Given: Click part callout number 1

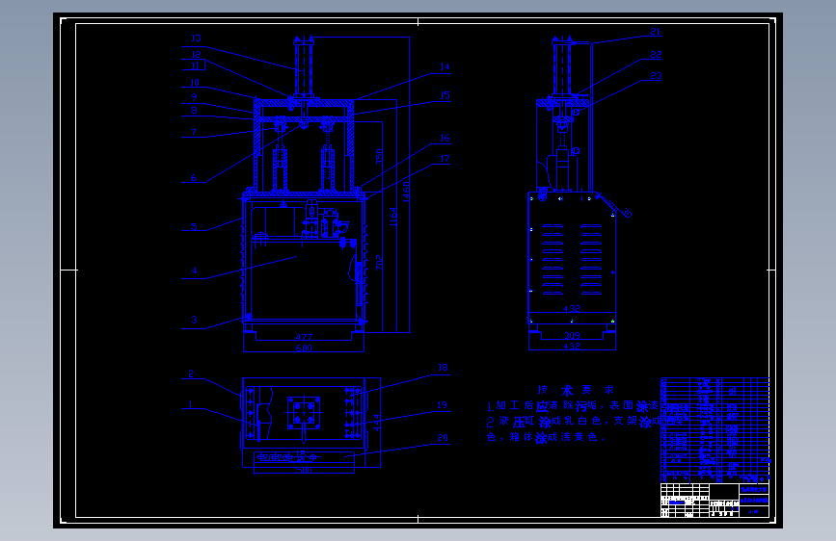Looking at the screenshot, I should (x=190, y=404).
